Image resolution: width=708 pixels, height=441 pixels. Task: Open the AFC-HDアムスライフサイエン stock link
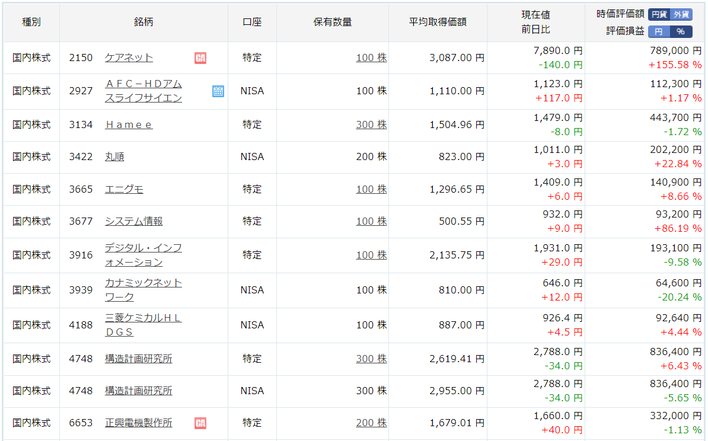(x=143, y=91)
